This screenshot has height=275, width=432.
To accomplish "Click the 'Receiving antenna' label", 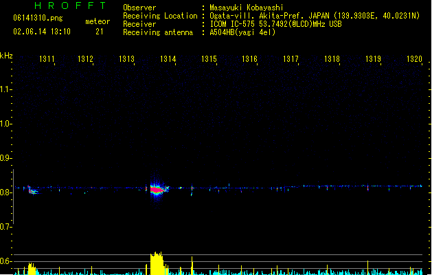I will (x=158, y=32).
